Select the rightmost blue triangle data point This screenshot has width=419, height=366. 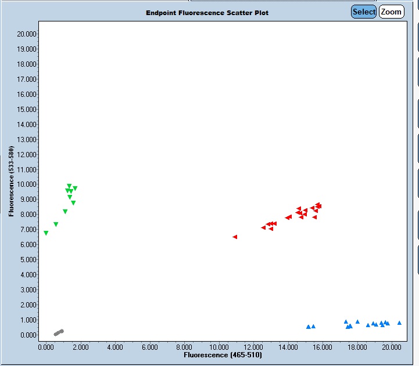[399, 323]
